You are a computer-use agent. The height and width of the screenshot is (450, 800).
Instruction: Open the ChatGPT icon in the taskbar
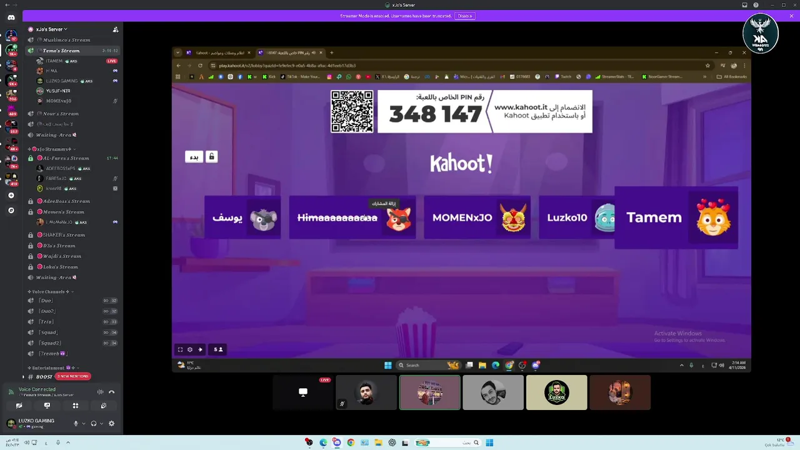392,442
